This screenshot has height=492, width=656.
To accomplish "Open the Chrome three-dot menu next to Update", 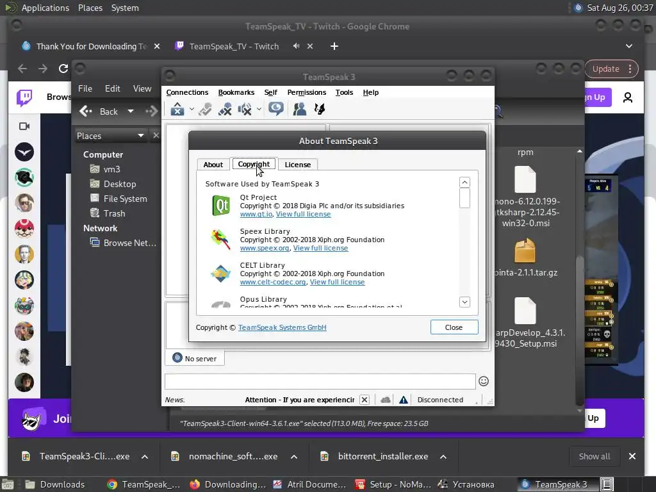I will (x=630, y=69).
